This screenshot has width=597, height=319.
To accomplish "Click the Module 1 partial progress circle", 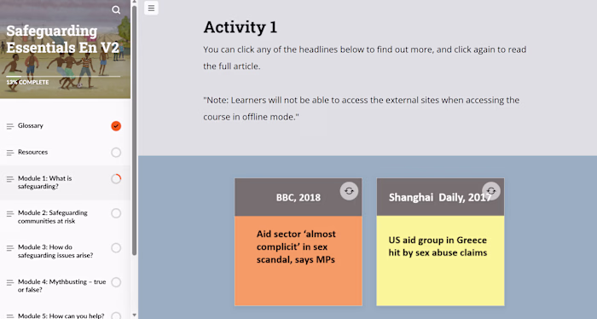I will (x=116, y=178).
